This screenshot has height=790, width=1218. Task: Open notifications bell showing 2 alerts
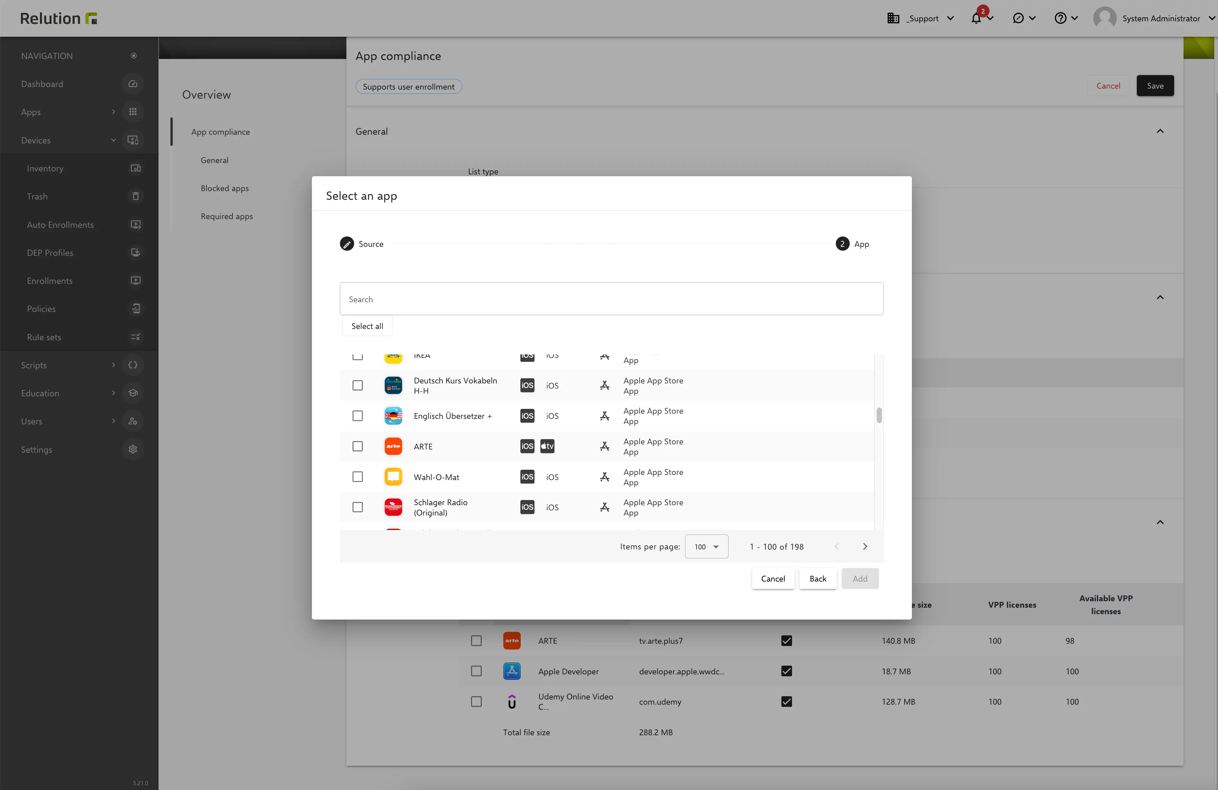[x=976, y=18]
